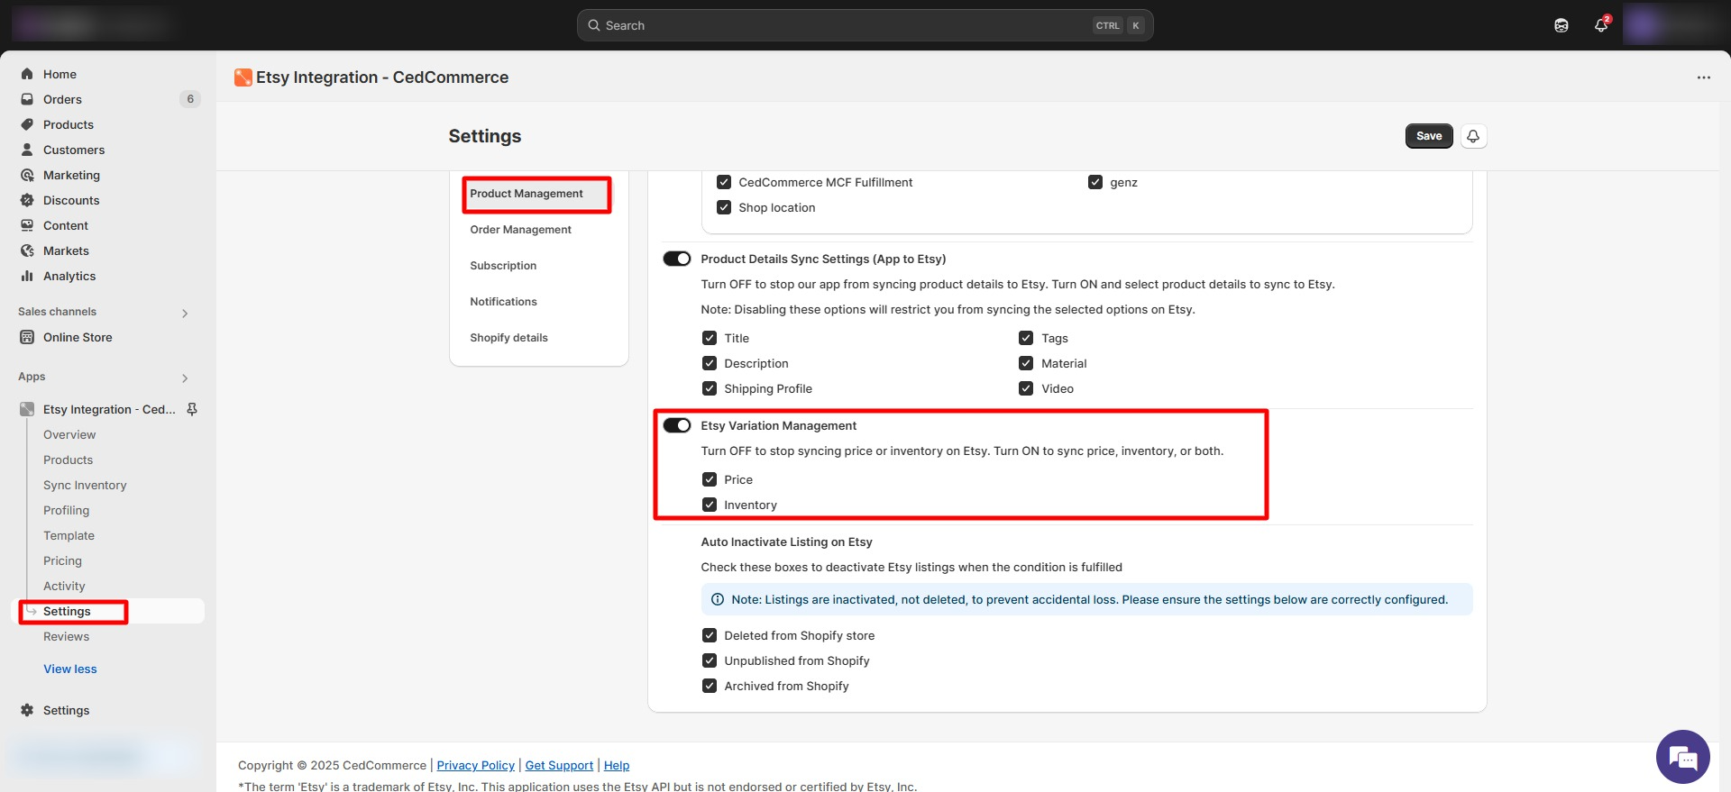The image size is (1731, 792).
Task: Click the Save button
Action: tap(1429, 136)
